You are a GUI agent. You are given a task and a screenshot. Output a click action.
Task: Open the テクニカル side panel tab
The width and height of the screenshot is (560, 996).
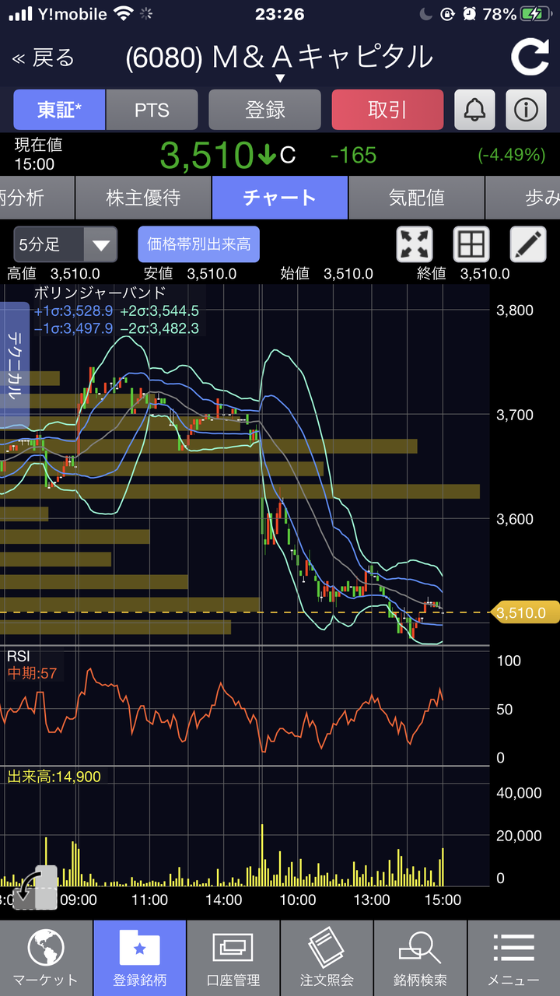pyautogui.click(x=14, y=366)
